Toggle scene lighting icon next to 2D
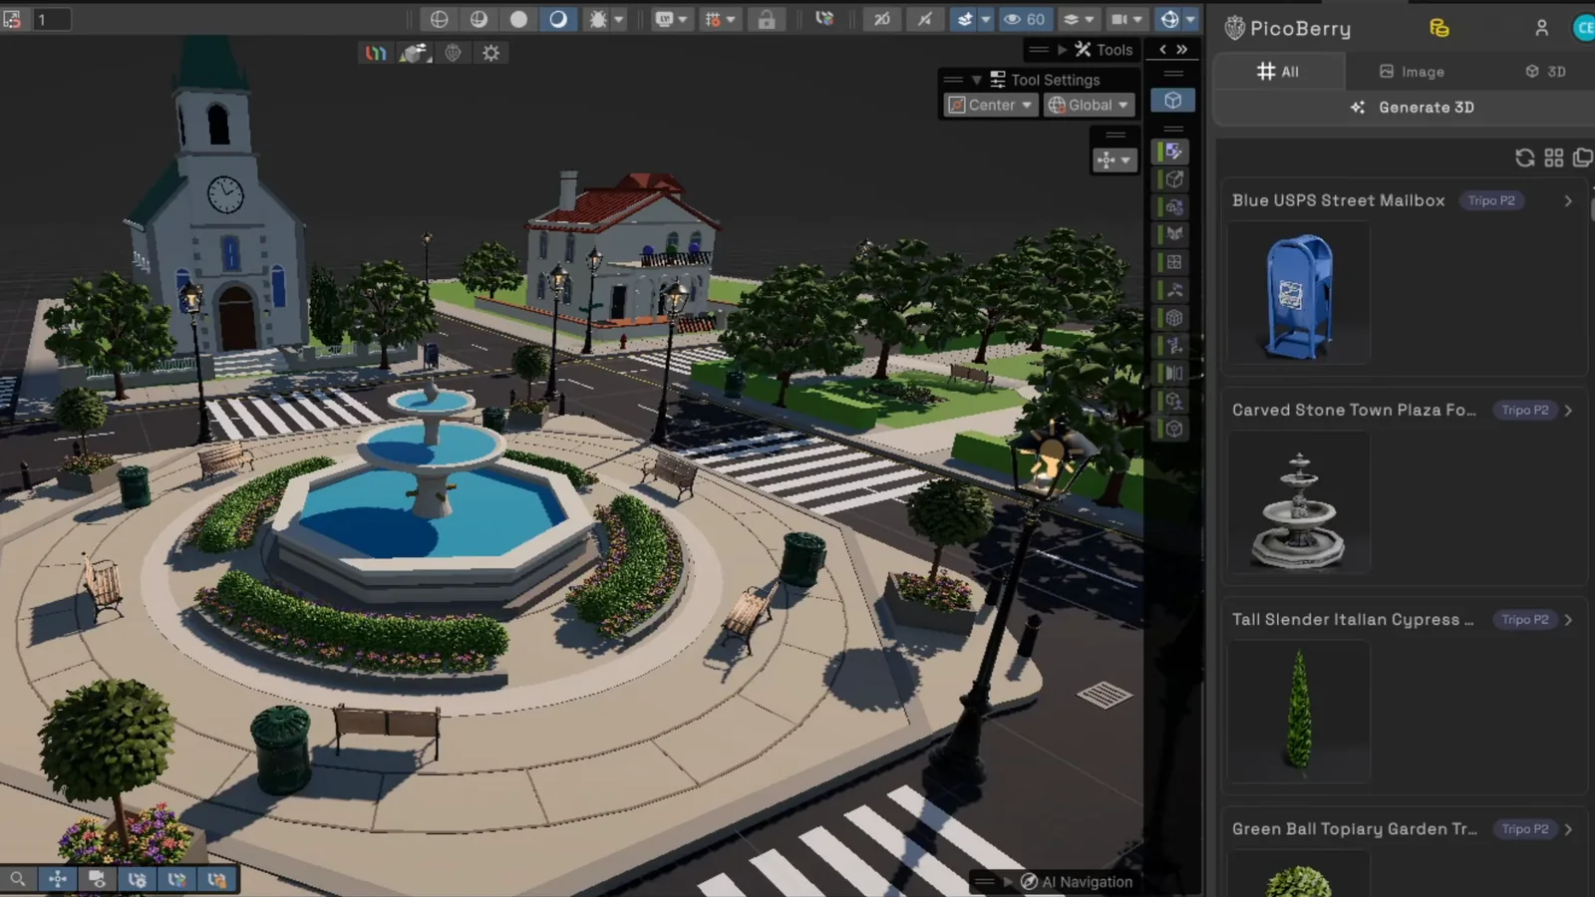Image resolution: width=1595 pixels, height=897 pixels. (925, 19)
